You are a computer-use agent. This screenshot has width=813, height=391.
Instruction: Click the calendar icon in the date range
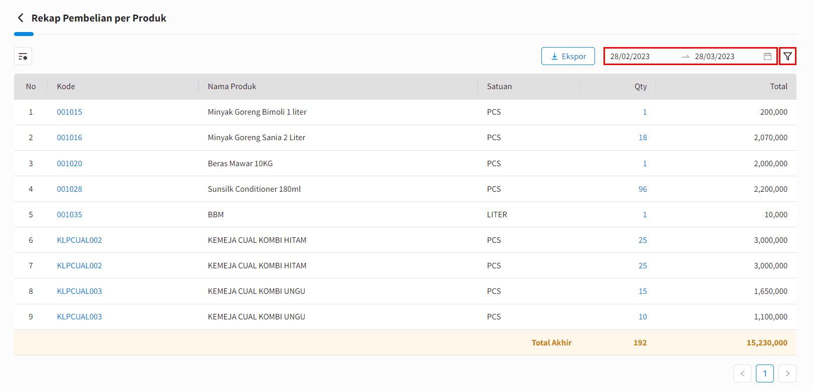click(x=767, y=57)
